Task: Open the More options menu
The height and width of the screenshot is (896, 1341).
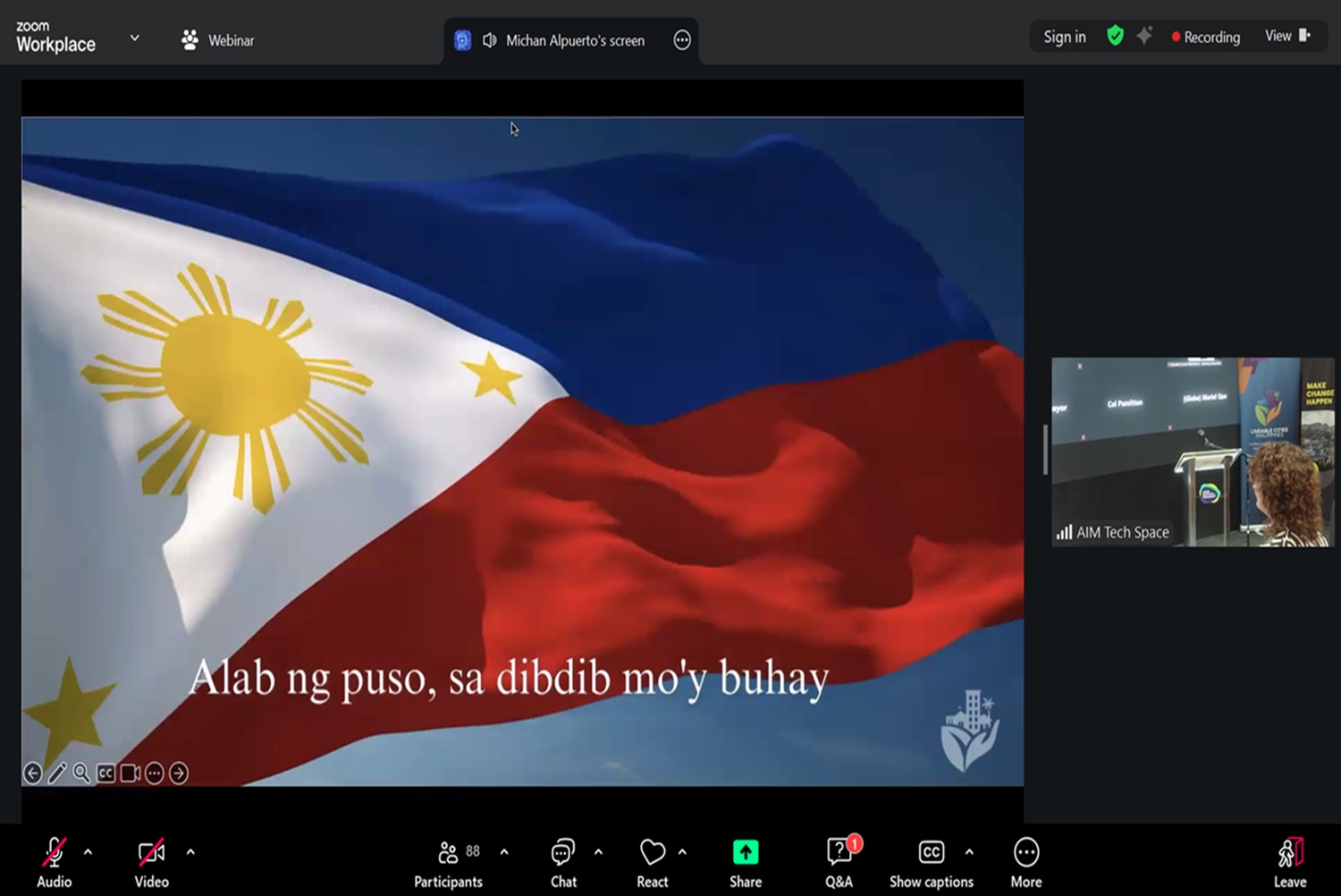Action: 1025,864
